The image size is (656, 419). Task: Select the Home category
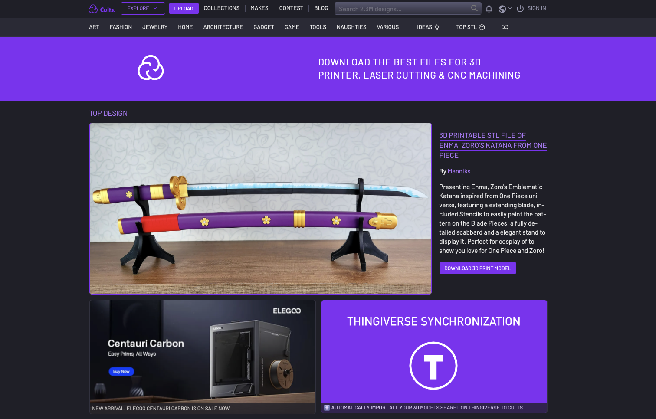click(x=185, y=27)
